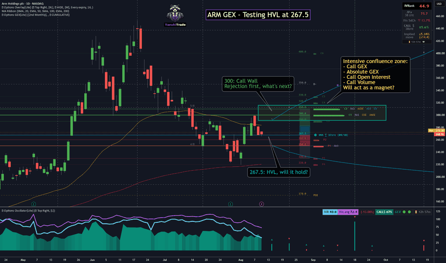
Task: Click the Arm Holdings plc chart title
Action: (23, 4)
